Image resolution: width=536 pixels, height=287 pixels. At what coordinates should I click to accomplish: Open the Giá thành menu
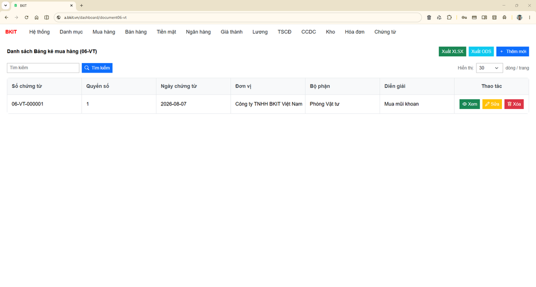(231, 32)
